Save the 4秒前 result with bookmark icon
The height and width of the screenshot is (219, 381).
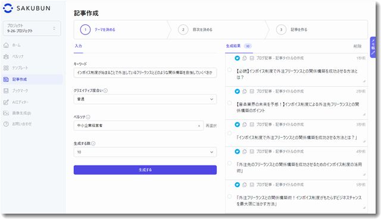(252, 151)
